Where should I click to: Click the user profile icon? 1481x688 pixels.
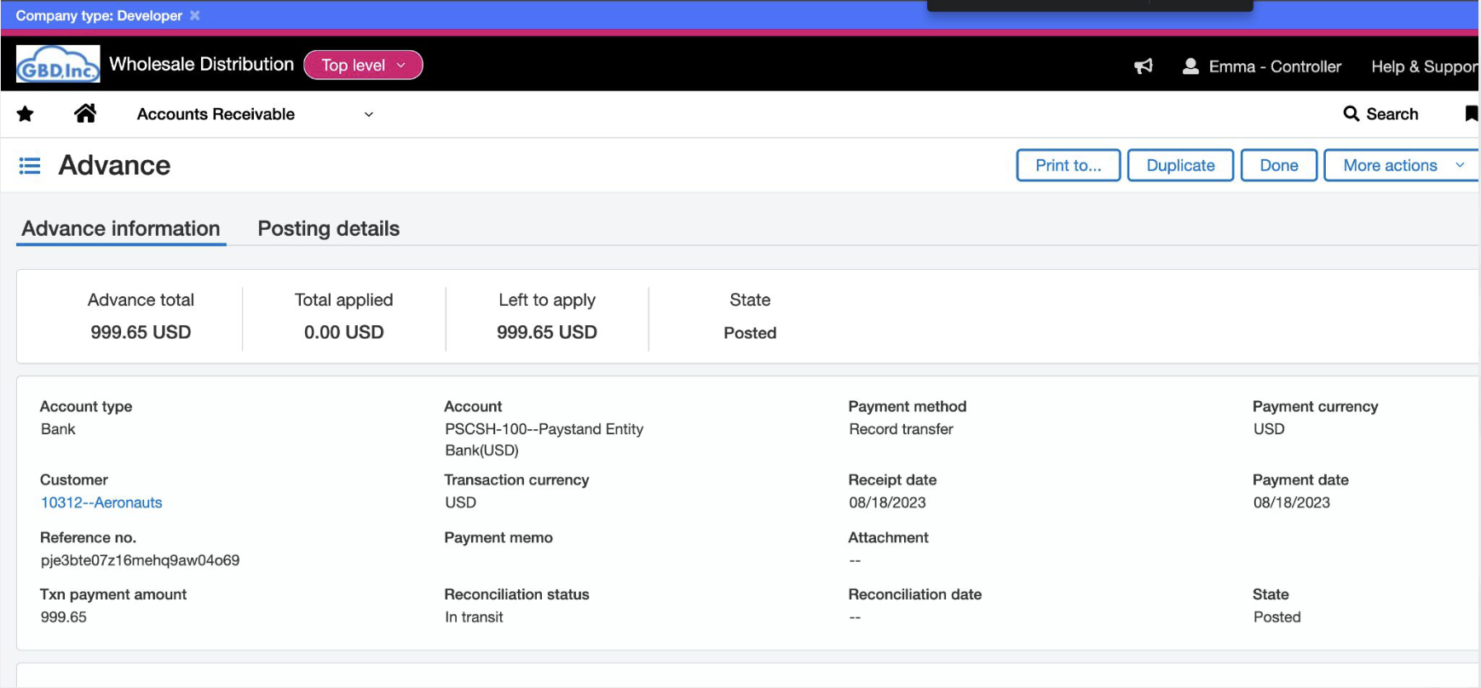1190,66
